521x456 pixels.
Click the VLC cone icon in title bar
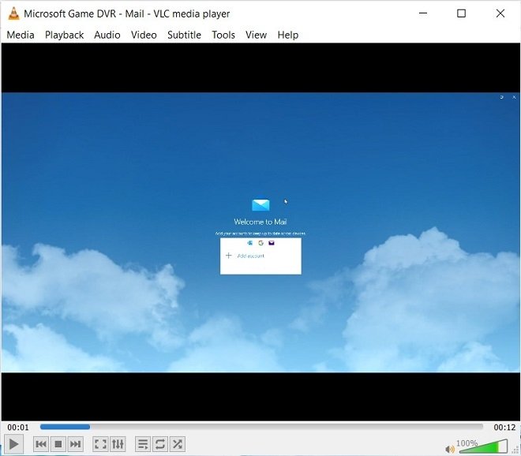(13, 13)
